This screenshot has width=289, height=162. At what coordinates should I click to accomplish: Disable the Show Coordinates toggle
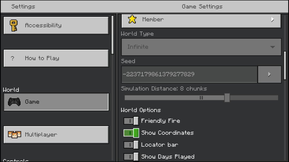131,133
